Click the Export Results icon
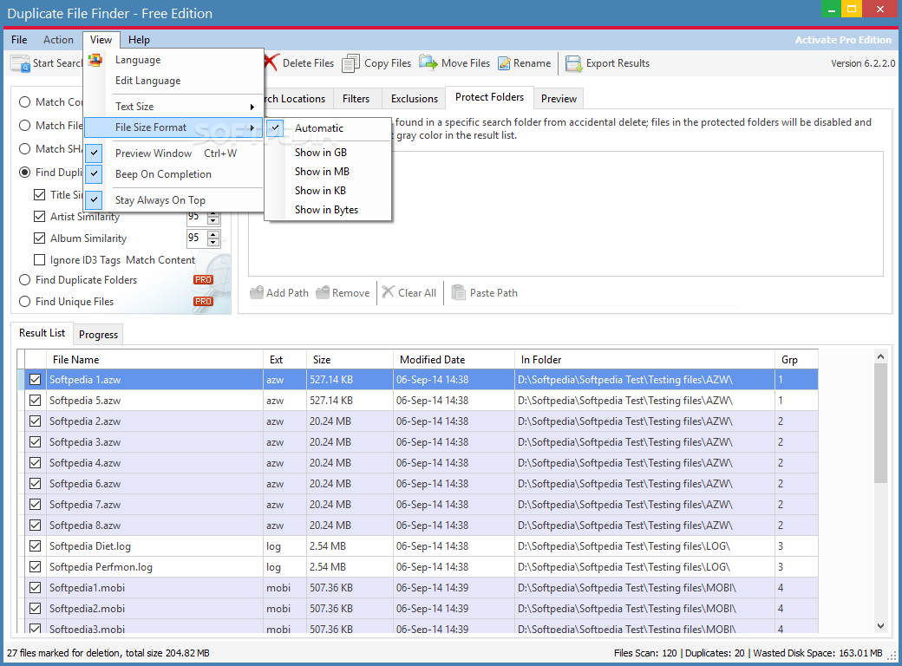902x666 pixels. click(x=573, y=63)
